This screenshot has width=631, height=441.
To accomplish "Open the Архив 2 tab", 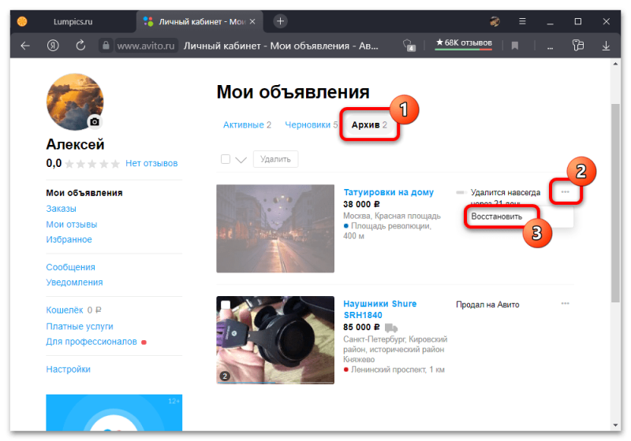I will click(369, 125).
